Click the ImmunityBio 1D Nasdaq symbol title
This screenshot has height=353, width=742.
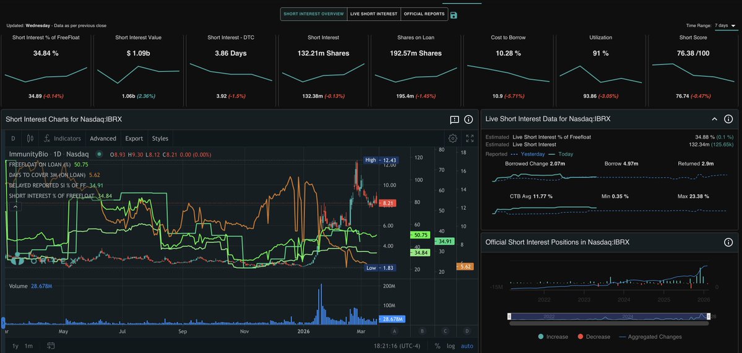pyautogui.click(x=49, y=154)
